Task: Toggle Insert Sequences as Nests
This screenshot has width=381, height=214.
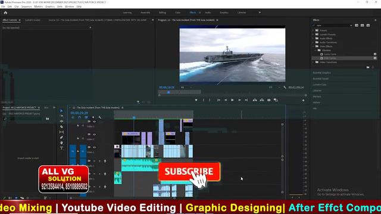Action: (x=73, y=118)
